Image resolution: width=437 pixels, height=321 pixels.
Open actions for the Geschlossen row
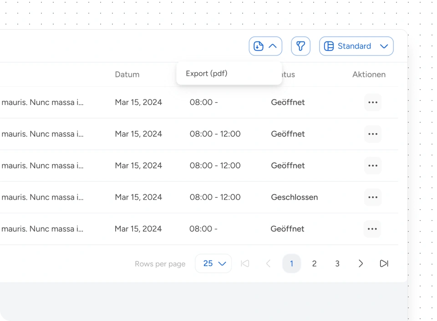click(372, 197)
